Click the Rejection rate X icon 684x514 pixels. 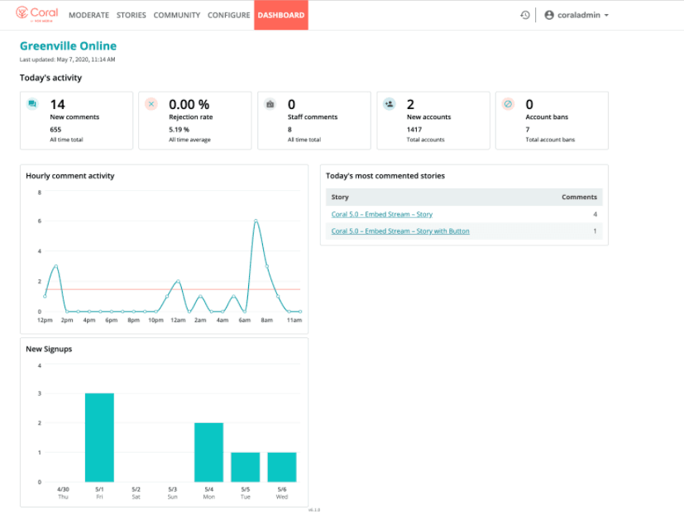click(x=151, y=104)
